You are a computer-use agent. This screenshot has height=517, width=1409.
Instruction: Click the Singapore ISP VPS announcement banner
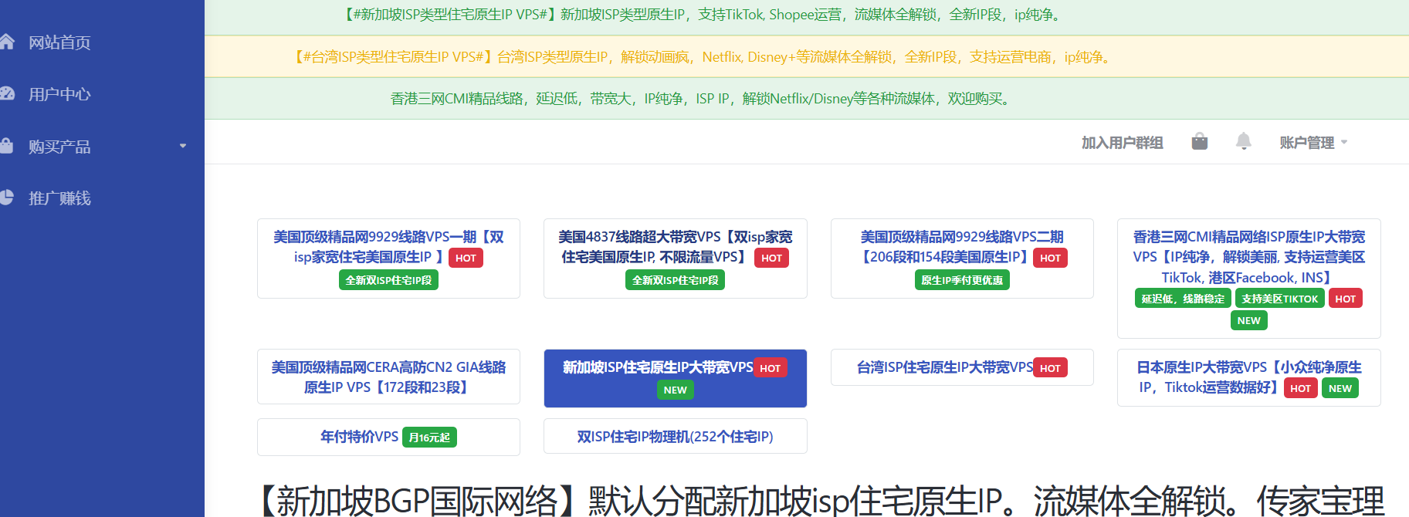coord(704,15)
